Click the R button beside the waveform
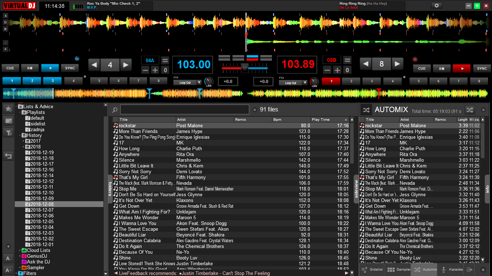The height and width of the screenshot is (276, 492). [5, 29]
